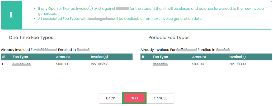Click Fee Type header in One Time table

tap(20, 57)
